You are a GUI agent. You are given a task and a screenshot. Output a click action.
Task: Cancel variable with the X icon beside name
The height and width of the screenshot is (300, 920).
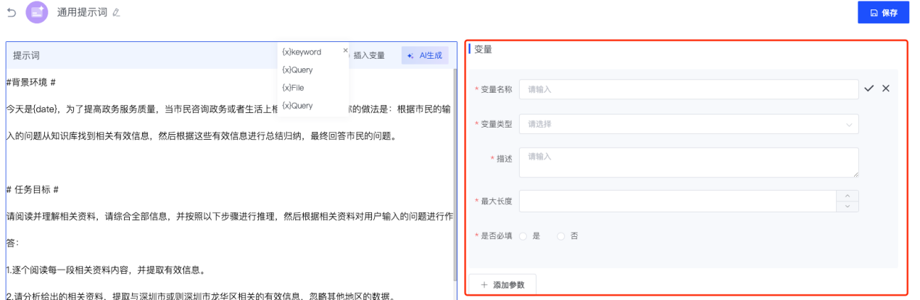pos(886,88)
